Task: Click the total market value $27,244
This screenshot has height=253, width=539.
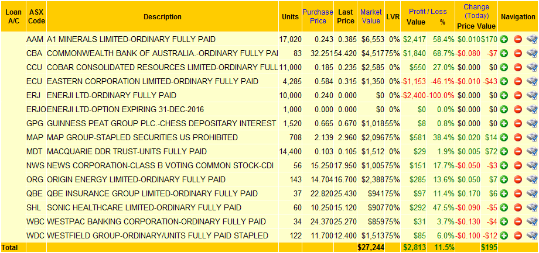Action: tap(371, 247)
